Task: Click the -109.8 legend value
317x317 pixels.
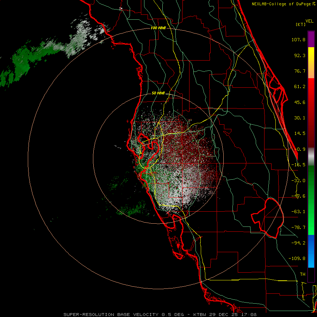Action: (x=297, y=259)
